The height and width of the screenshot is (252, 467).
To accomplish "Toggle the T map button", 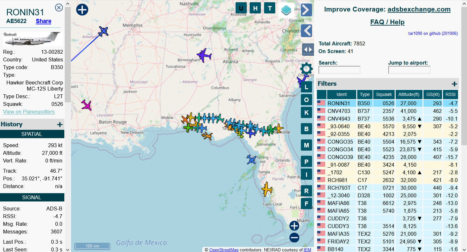I will pos(270,8).
